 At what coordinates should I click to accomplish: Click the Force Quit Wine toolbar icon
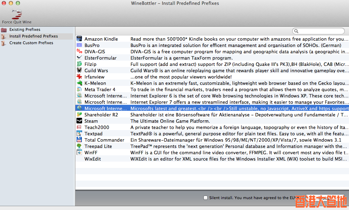coord(17,14)
